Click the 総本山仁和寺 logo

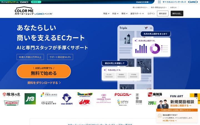click(x=49, y=103)
